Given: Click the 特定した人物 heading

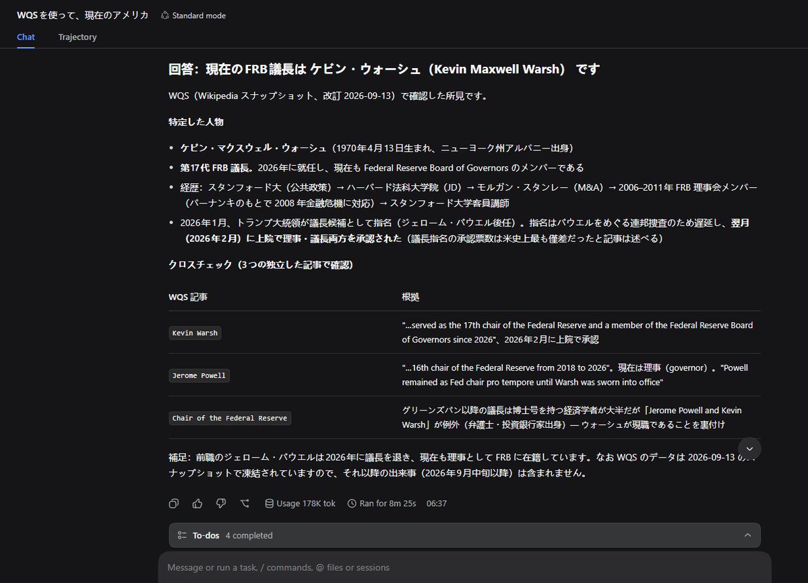Looking at the screenshot, I should tap(196, 122).
